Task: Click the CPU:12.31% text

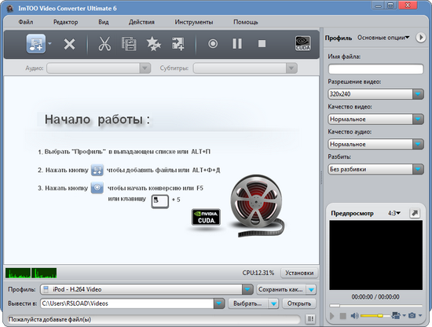Action: (x=258, y=273)
